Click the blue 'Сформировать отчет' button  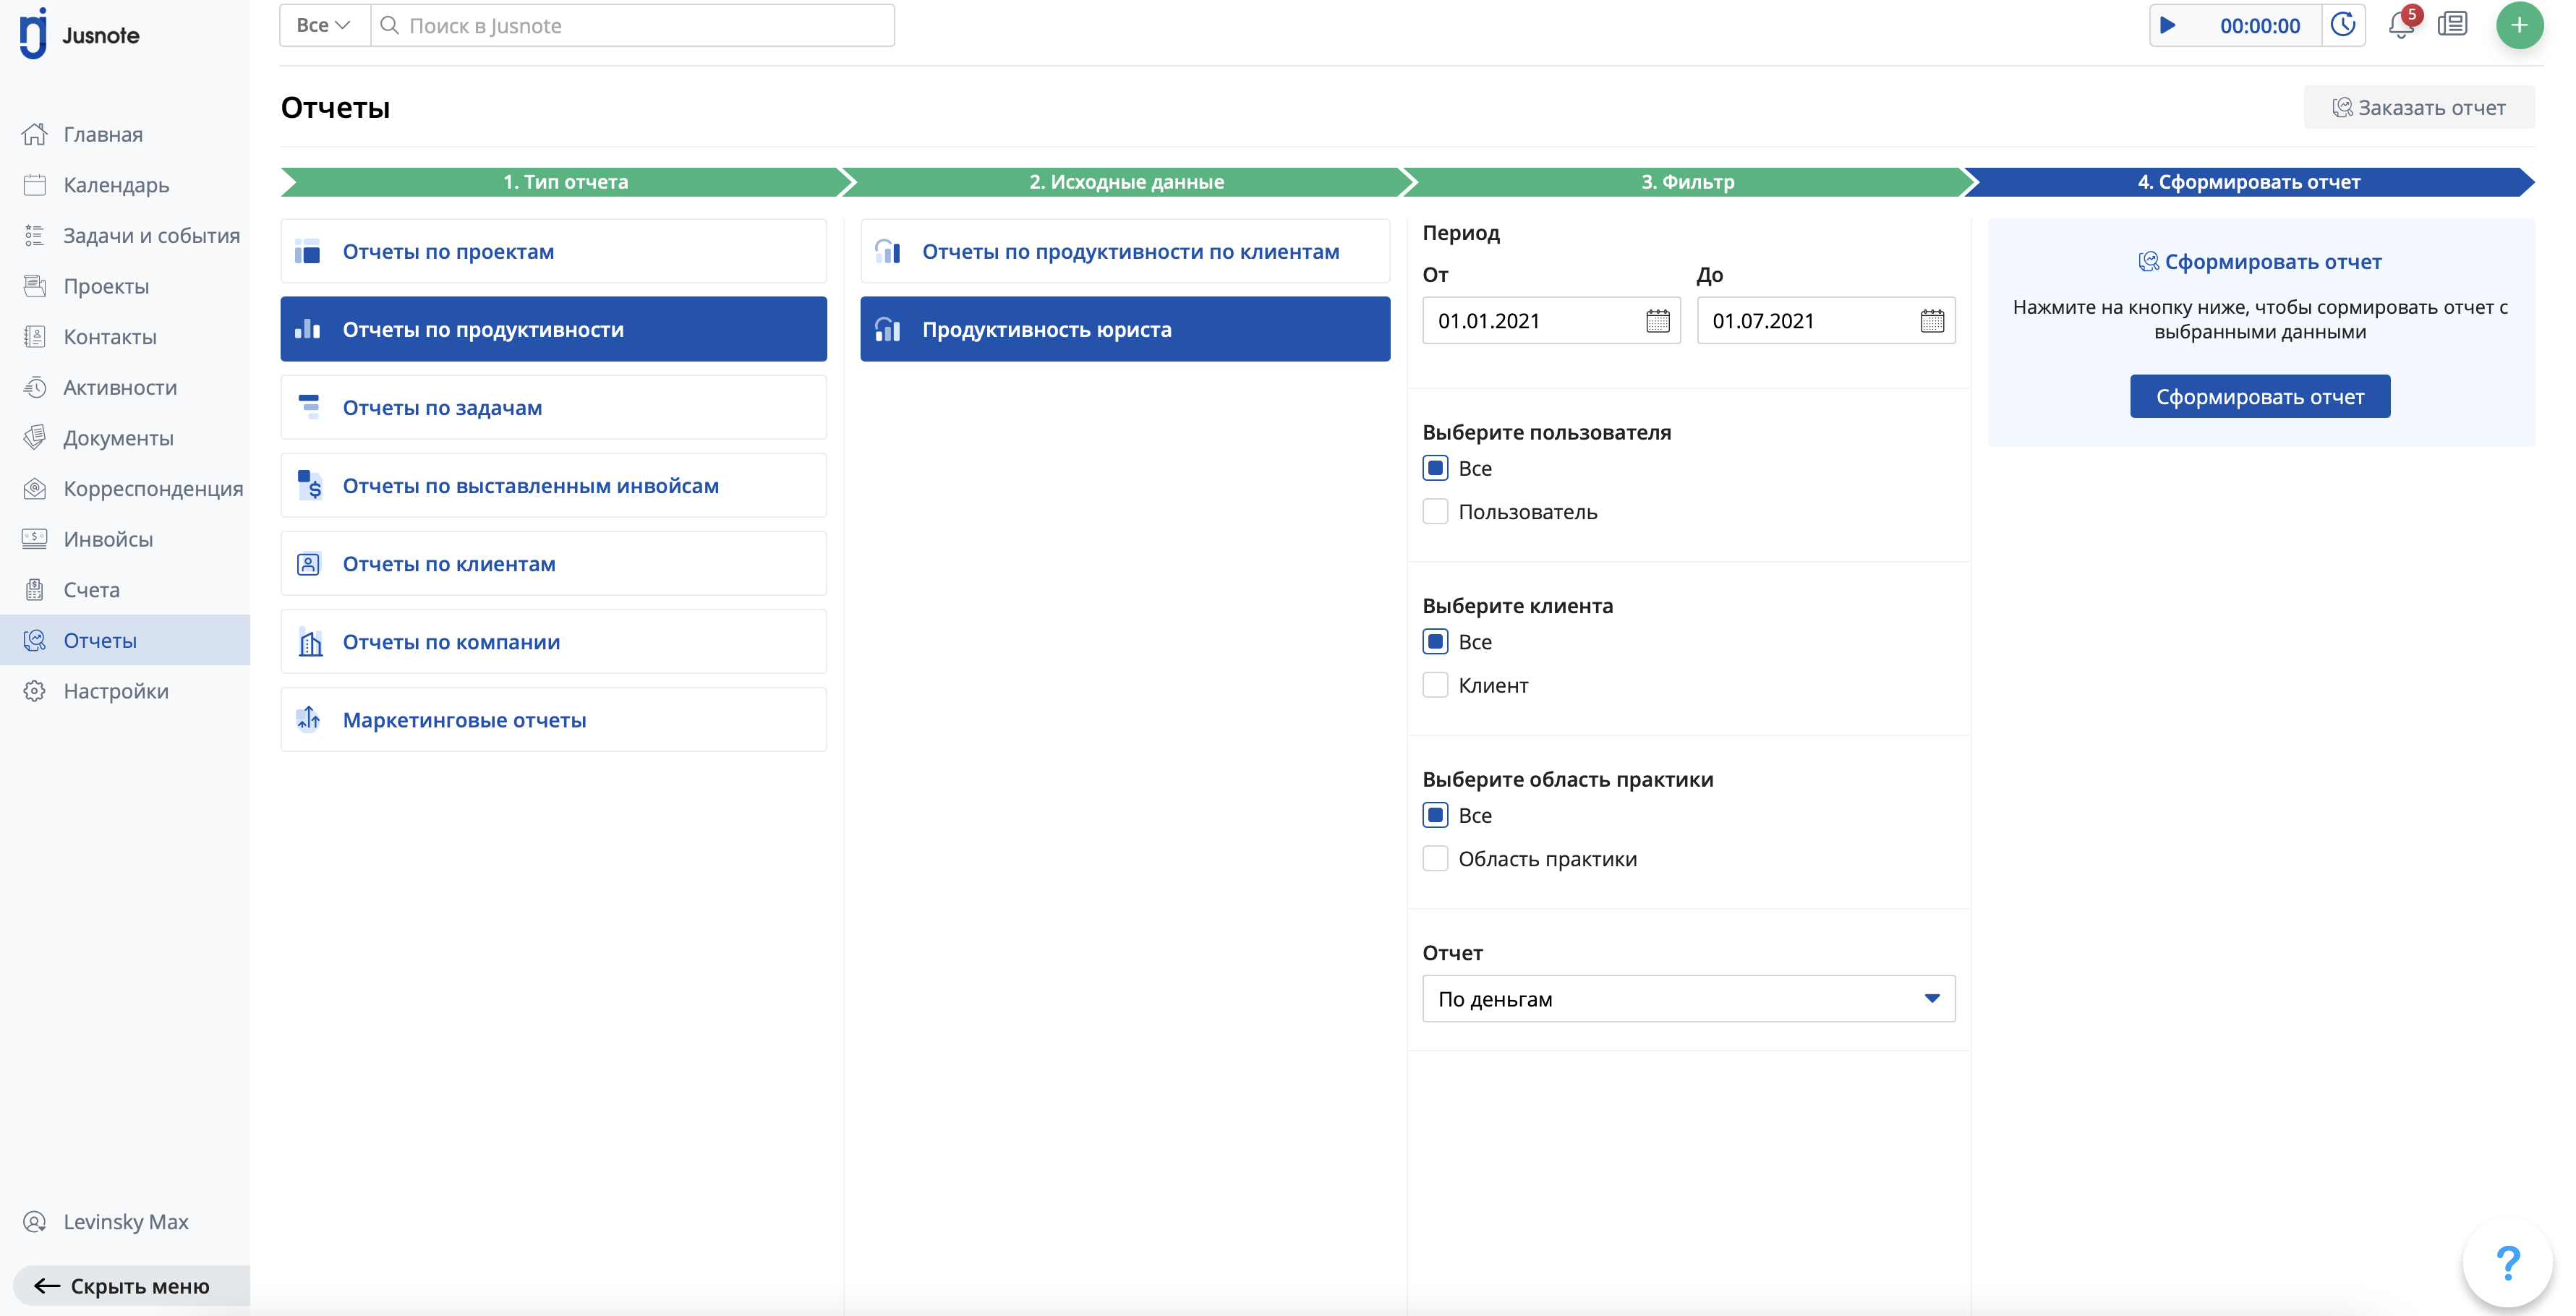2259,397
